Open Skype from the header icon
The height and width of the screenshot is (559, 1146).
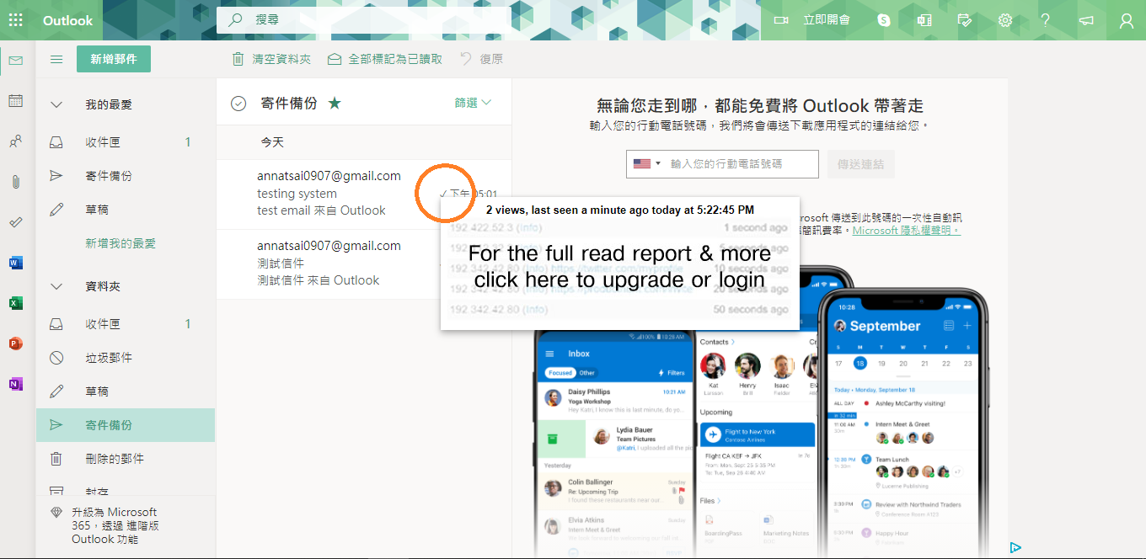[884, 20]
